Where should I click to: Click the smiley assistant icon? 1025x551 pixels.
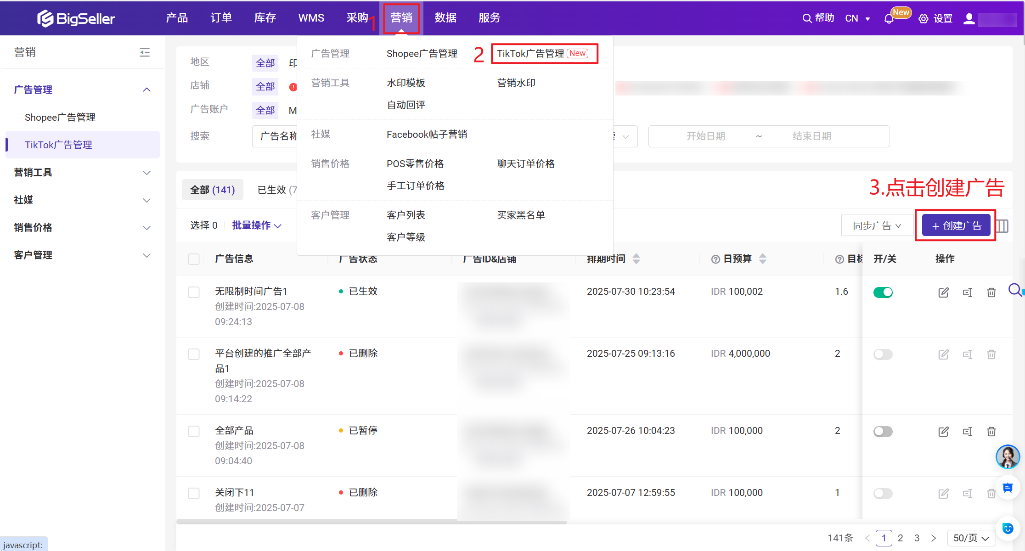pos(1008,529)
